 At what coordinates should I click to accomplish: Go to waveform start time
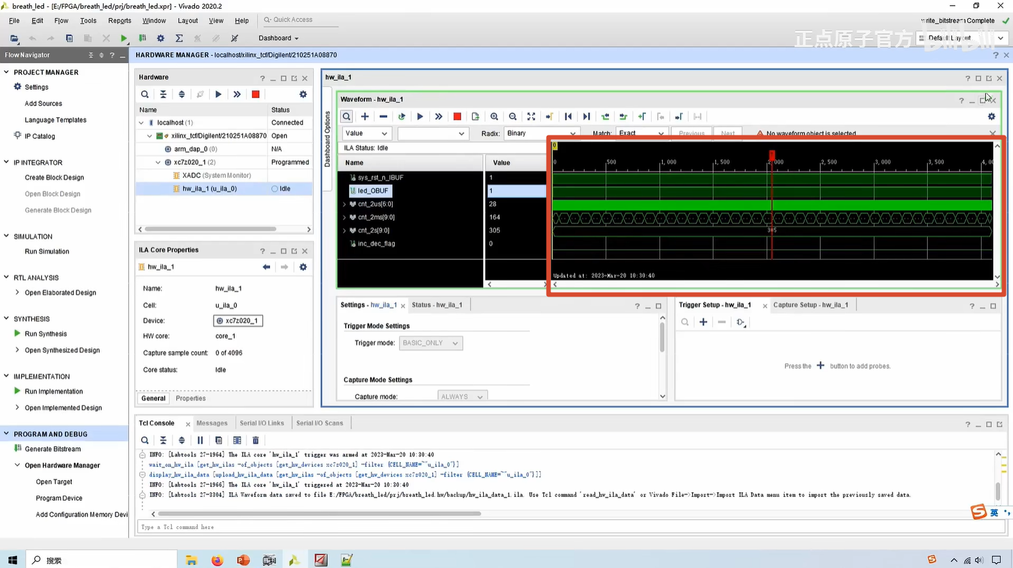point(568,117)
